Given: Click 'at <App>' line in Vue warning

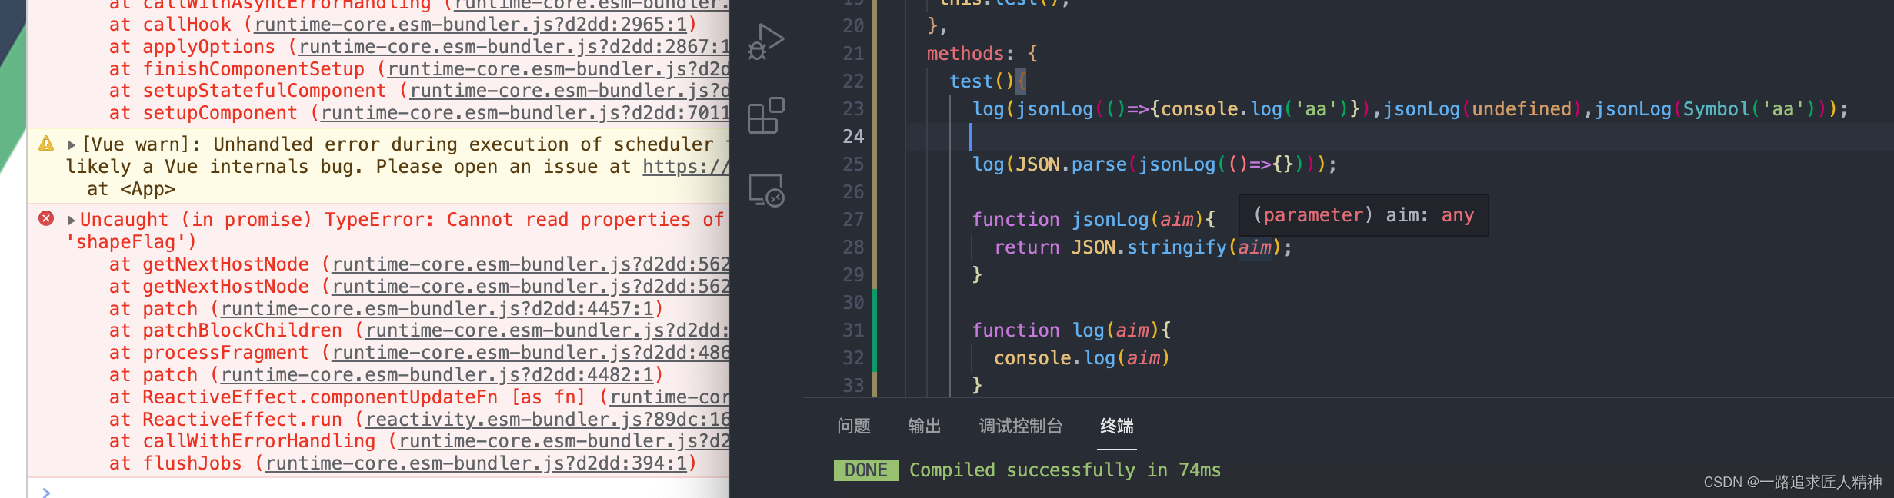Looking at the screenshot, I should [132, 189].
